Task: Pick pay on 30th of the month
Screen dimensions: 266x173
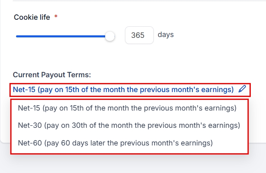Action: (x=129, y=125)
